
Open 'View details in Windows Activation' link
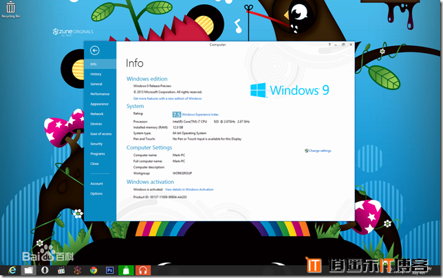(x=189, y=189)
